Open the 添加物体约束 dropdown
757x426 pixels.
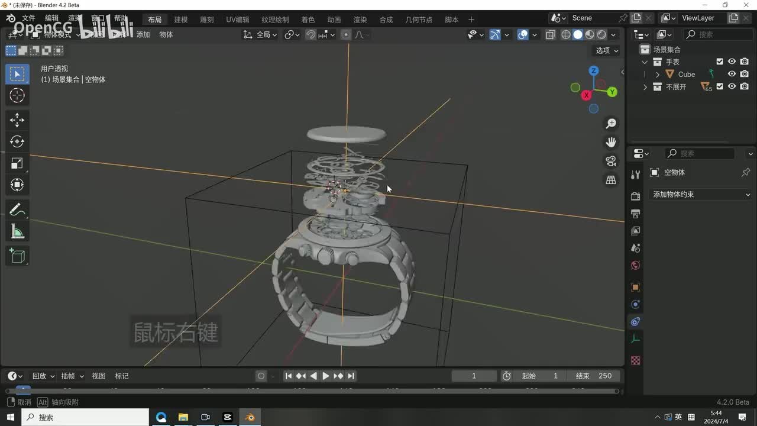pos(701,195)
